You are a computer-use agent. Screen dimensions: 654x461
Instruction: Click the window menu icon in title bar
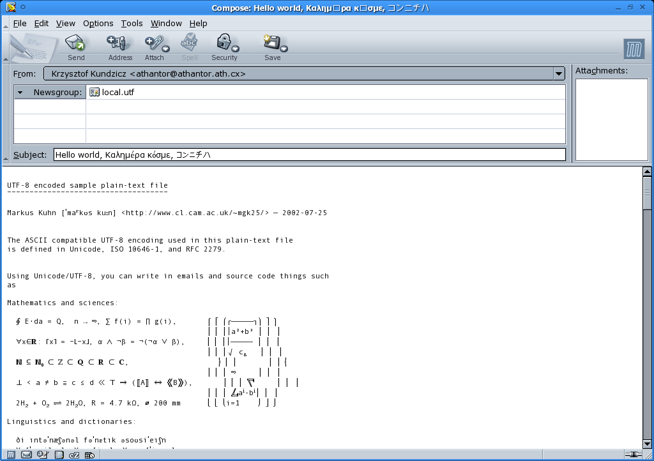[x=10, y=7]
